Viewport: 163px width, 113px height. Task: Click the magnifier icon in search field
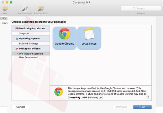click(134, 8)
